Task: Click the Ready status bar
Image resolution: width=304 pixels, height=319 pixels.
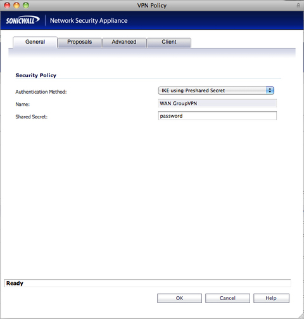Action: pyautogui.click(x=148, y=283)
